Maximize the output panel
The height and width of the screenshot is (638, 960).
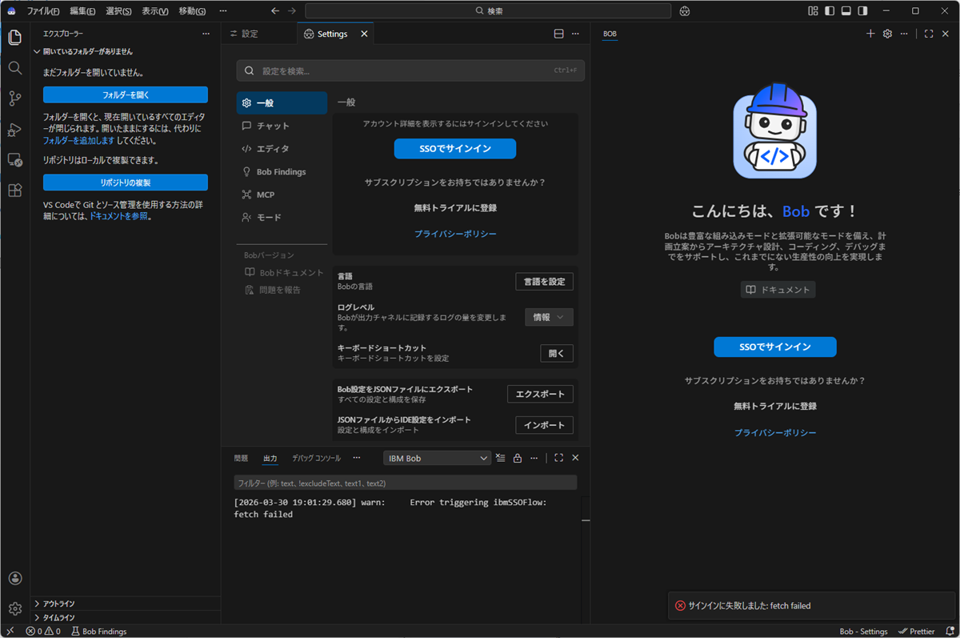click(558, 458)
